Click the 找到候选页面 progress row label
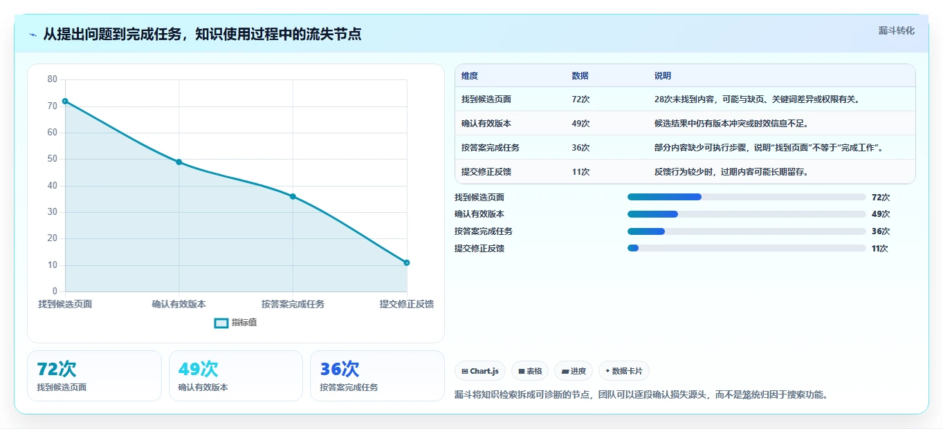The image size is (943, 429). tap(479, 197)
